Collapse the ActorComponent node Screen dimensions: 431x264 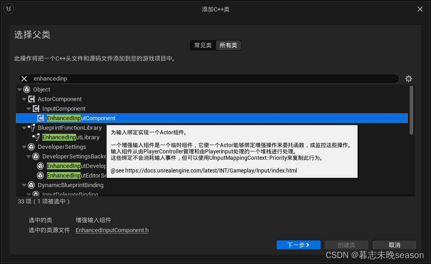pyautogui.click(x=24, y=99)
